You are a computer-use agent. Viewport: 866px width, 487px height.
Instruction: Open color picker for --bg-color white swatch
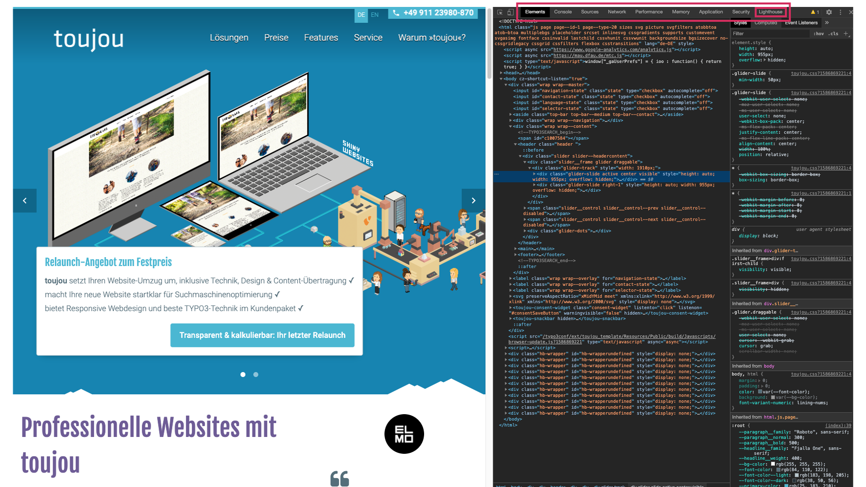pyautogui.click(x=772, y=464)
